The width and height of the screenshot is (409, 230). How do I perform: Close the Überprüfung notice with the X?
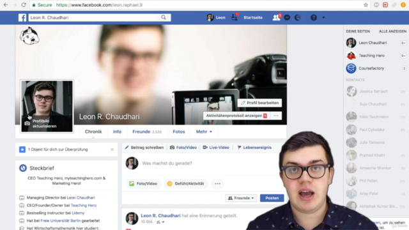tap(112, 149)
